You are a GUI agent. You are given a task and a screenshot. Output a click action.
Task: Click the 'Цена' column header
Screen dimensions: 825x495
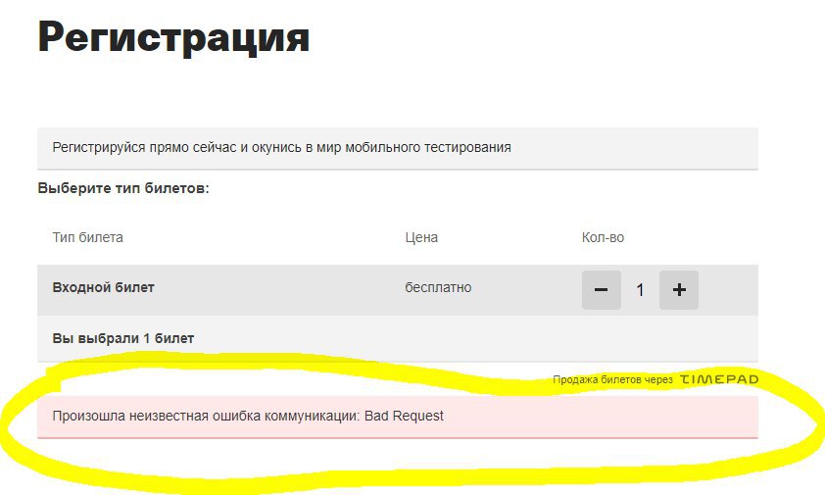coord(421,237)
